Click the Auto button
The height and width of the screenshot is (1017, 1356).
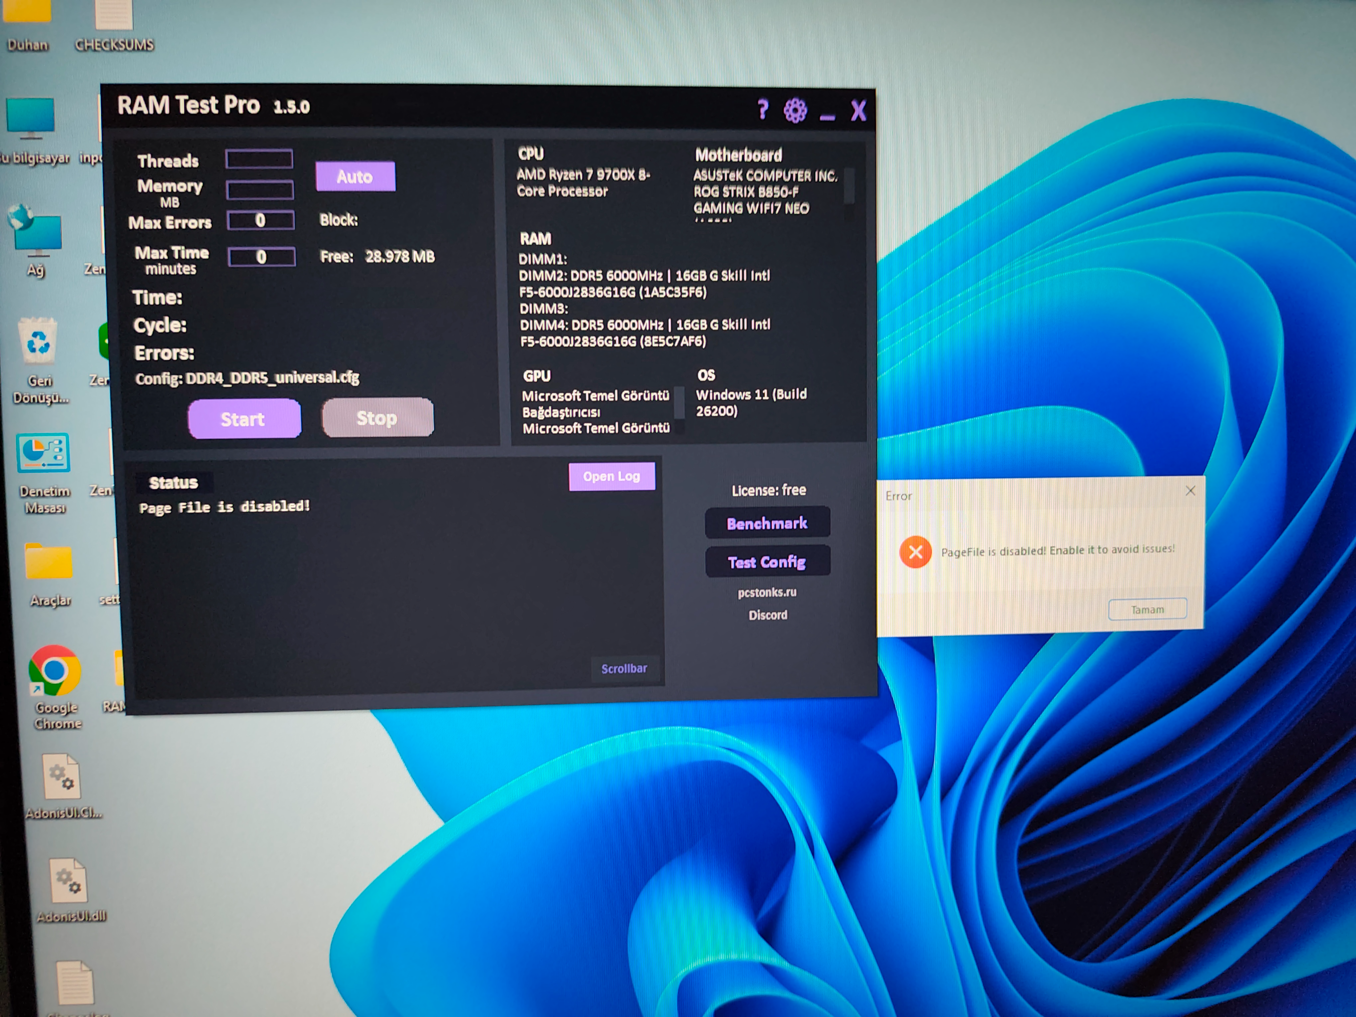coord(355,177)
